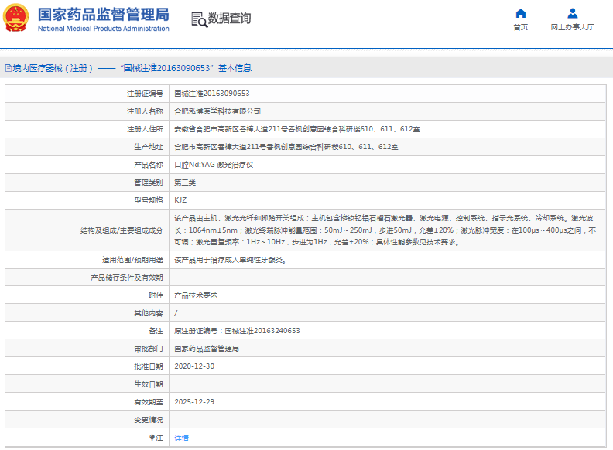This screenshot has width=613, height=450.
Task: Click the 数据查询 magnifier document icon
Action: pos(198,19)
